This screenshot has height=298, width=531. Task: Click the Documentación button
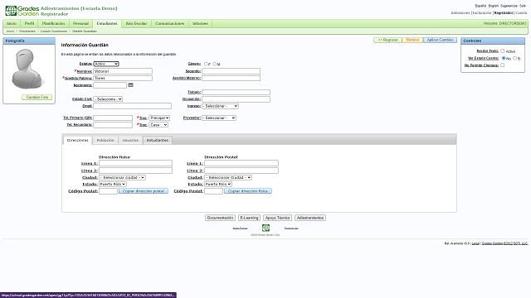point(220,218)
